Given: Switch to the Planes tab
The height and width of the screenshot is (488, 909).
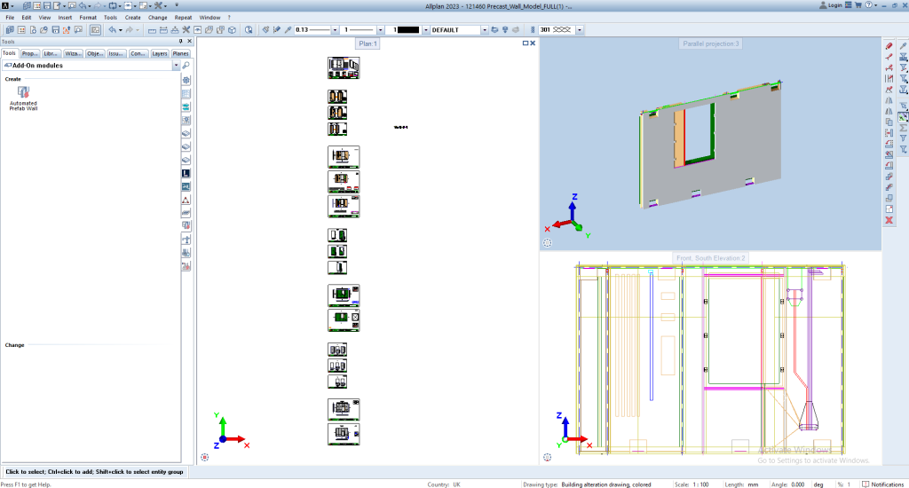Looking at the screenshot, I should [181, 53].
